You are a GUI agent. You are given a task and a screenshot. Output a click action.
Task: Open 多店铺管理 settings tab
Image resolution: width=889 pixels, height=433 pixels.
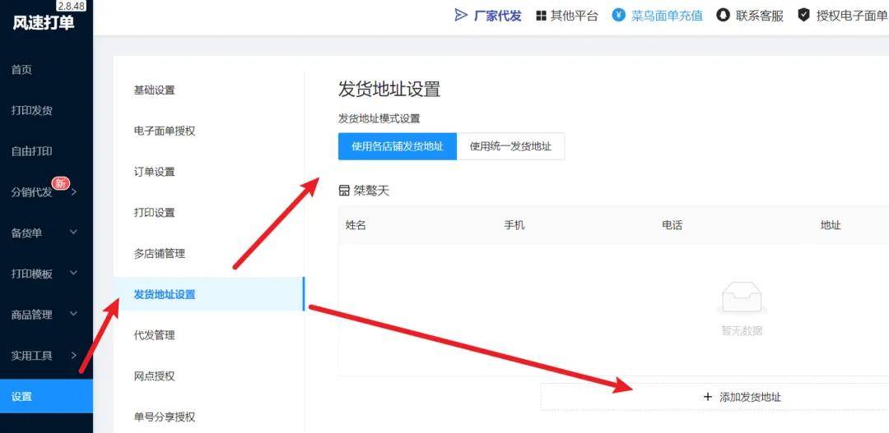(160, 253)
